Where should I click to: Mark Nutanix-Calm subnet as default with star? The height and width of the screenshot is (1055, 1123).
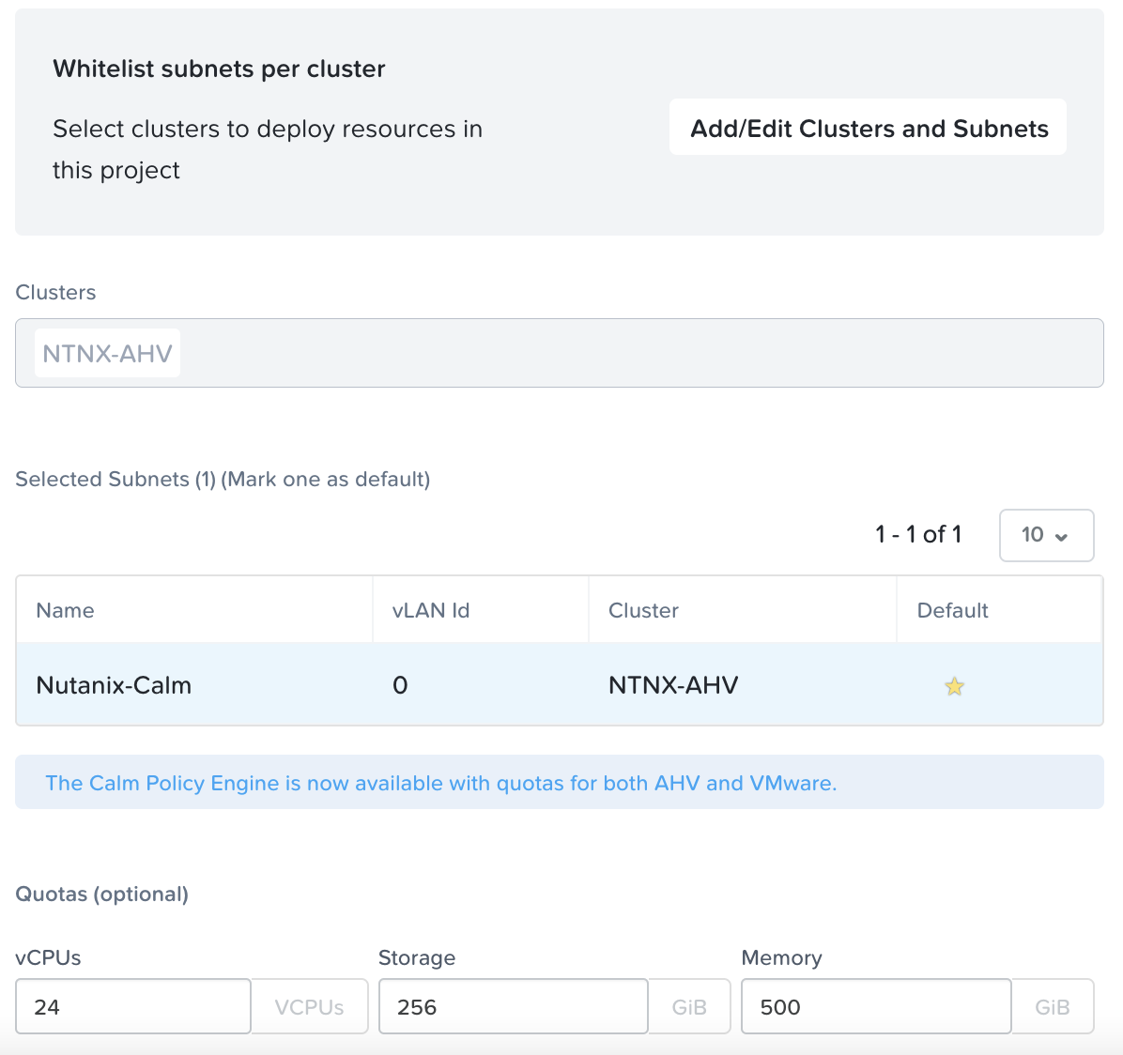click(954, 686)
